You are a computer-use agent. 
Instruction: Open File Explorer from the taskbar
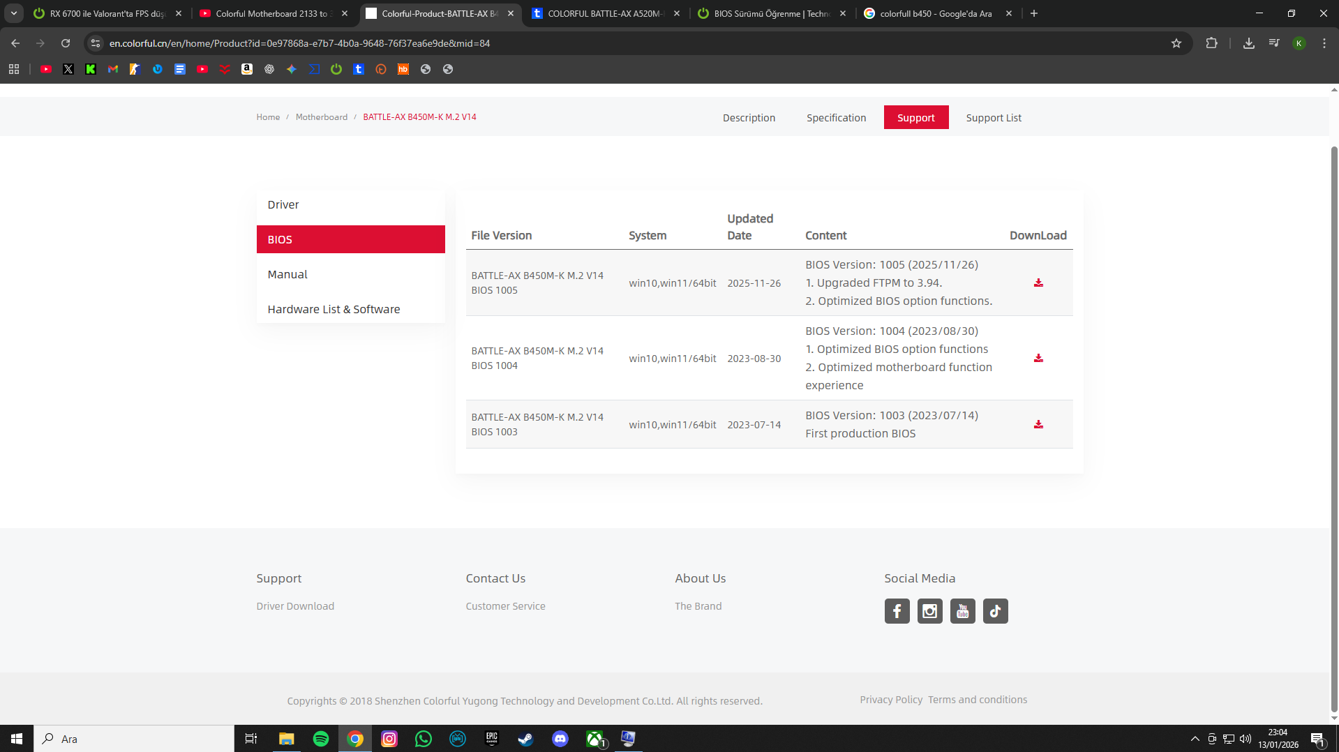(287, 739)
